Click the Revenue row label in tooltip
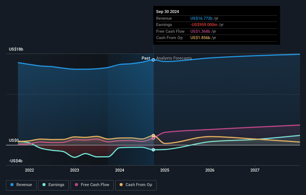 point(164,18)
